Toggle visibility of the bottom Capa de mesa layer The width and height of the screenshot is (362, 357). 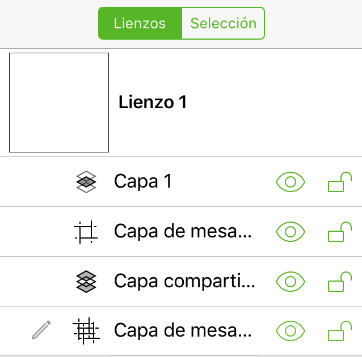click(290, 331)
